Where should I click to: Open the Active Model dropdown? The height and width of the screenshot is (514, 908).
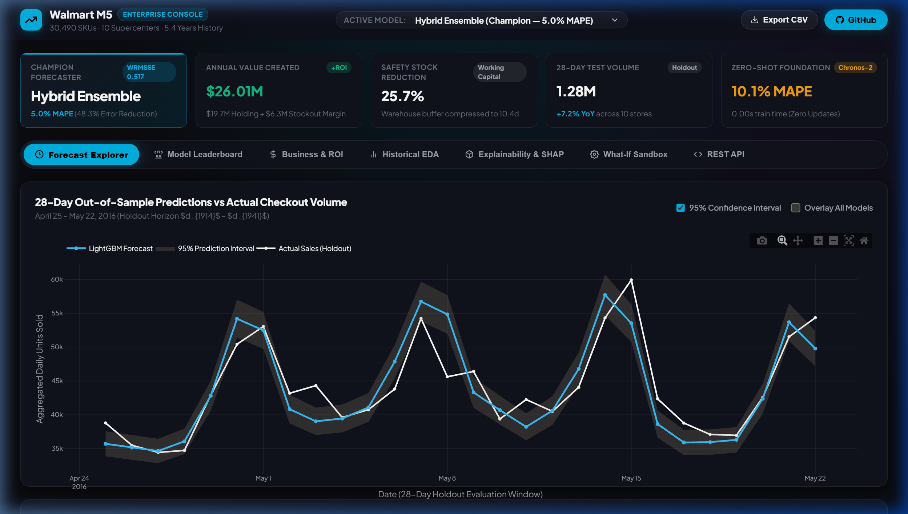pos(482,20)
